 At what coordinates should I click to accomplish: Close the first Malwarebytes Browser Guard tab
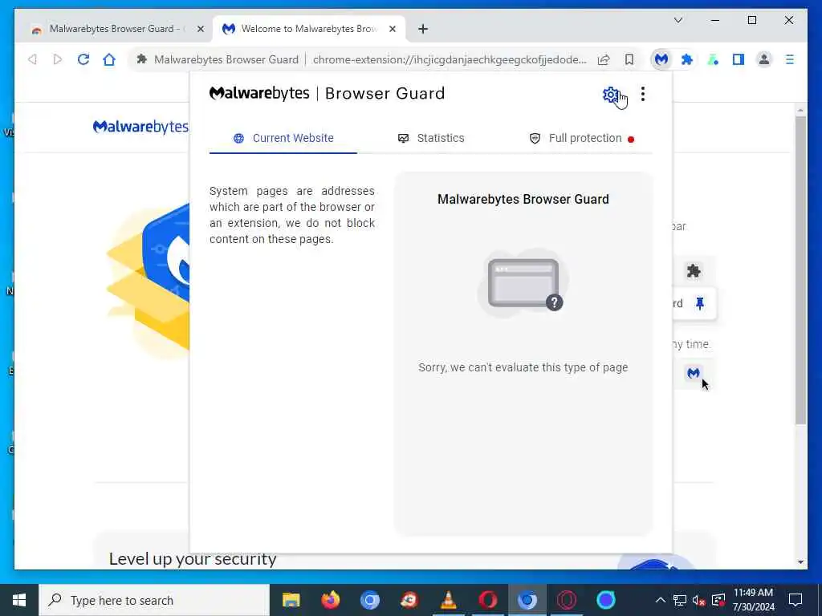point(200,29)
